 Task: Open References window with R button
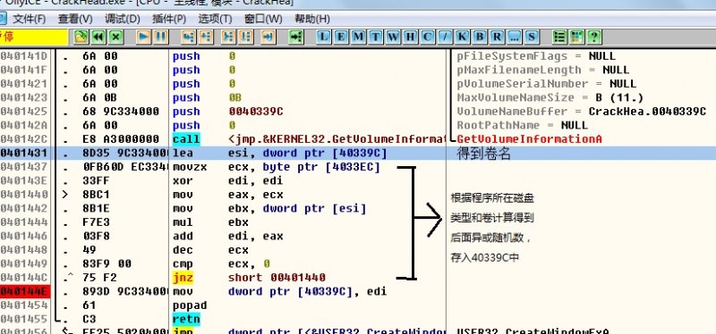click(497, 37)
